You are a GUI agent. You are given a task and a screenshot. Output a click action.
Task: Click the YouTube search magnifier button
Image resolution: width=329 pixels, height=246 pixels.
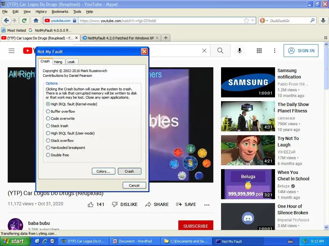[x=220, y=51]
